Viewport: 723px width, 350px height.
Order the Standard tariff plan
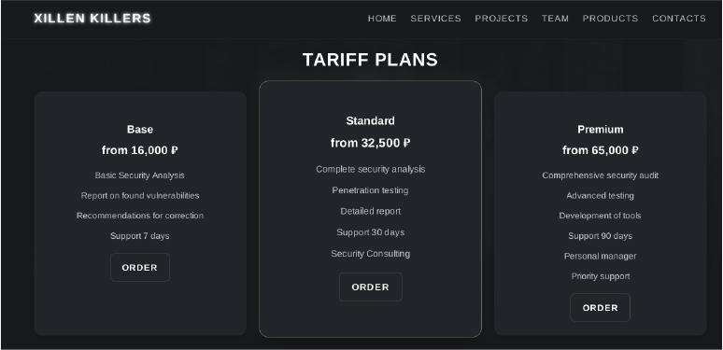[x=370, y=287]
